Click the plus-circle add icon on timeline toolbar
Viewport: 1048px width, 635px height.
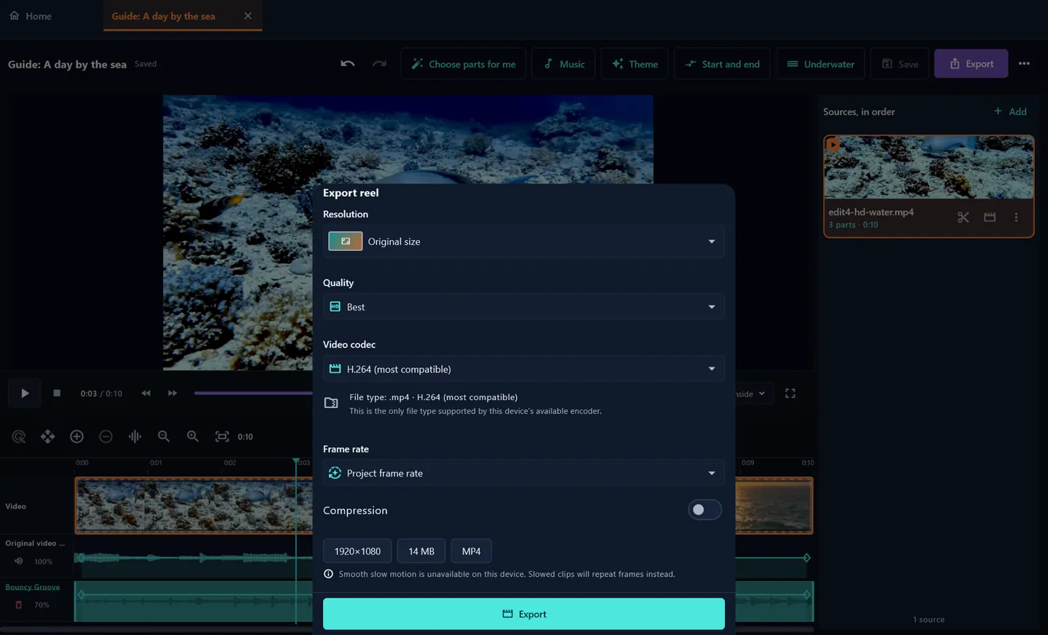[x=76, y=436]
